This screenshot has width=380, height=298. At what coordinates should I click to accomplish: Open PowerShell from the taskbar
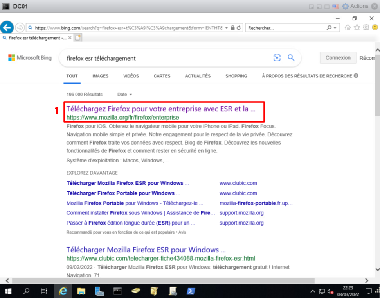tap(191, 291)
